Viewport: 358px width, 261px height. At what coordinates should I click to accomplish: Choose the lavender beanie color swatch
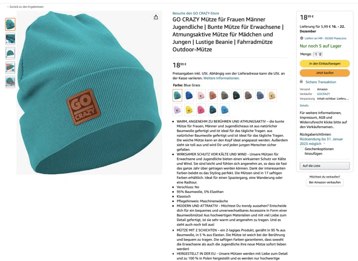(x=177, y=110)
